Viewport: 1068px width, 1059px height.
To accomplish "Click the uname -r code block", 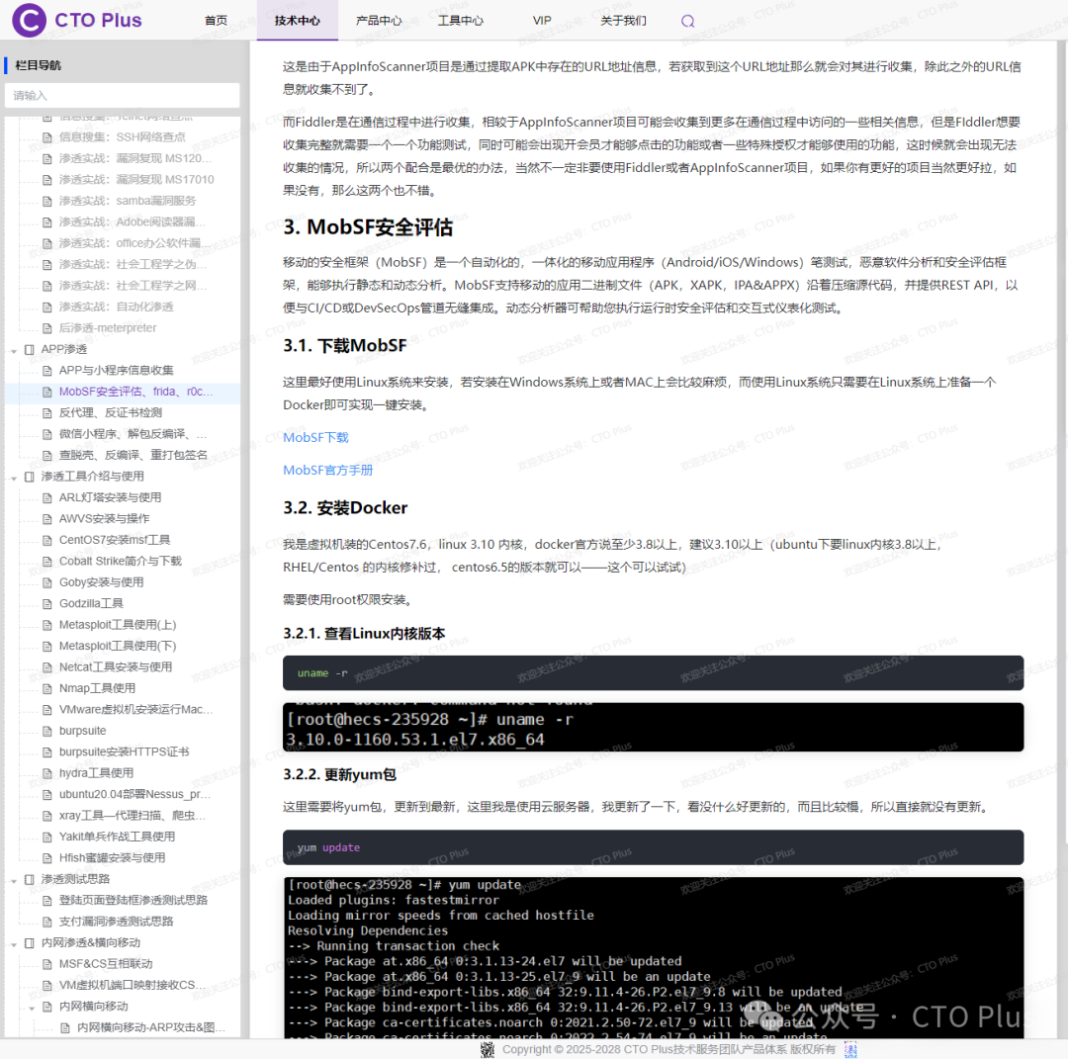I will [x=653, y=672].
